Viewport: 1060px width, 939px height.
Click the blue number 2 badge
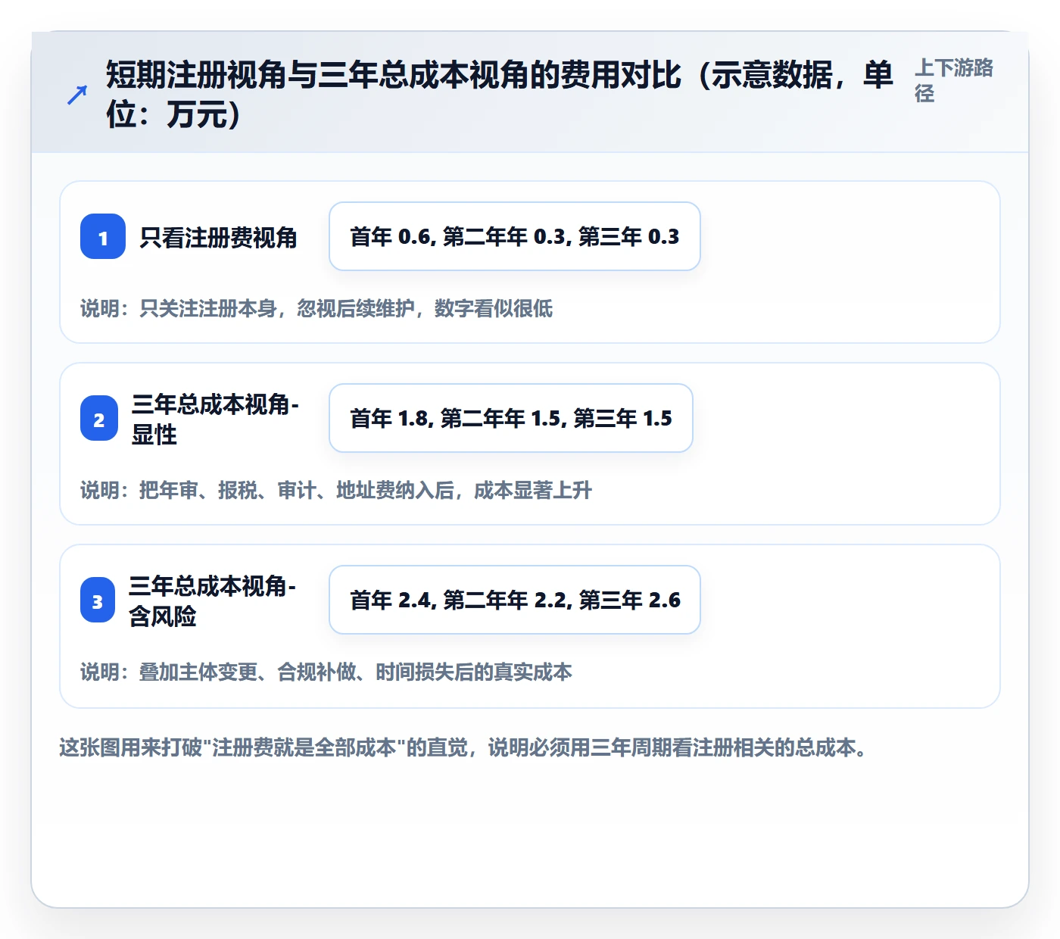(99, 418)
